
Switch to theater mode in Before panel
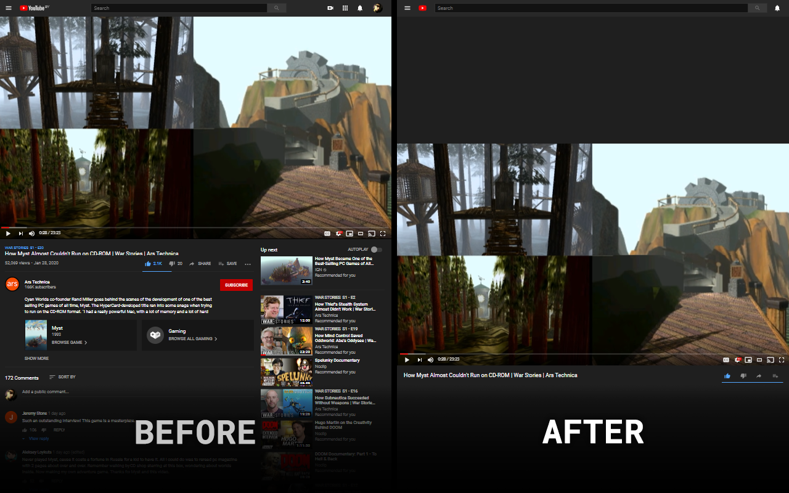361,234
